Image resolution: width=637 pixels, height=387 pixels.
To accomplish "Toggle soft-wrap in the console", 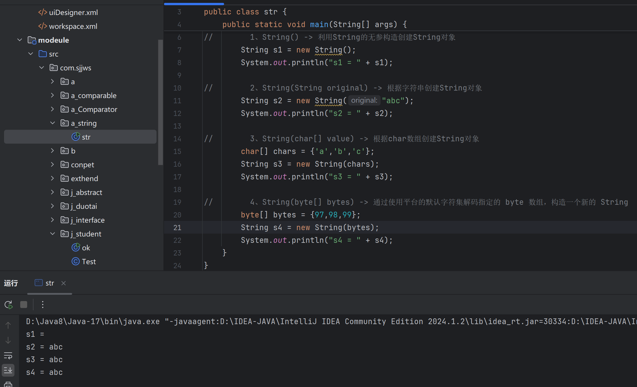I will pyautogui.click(x=8, y=356).
